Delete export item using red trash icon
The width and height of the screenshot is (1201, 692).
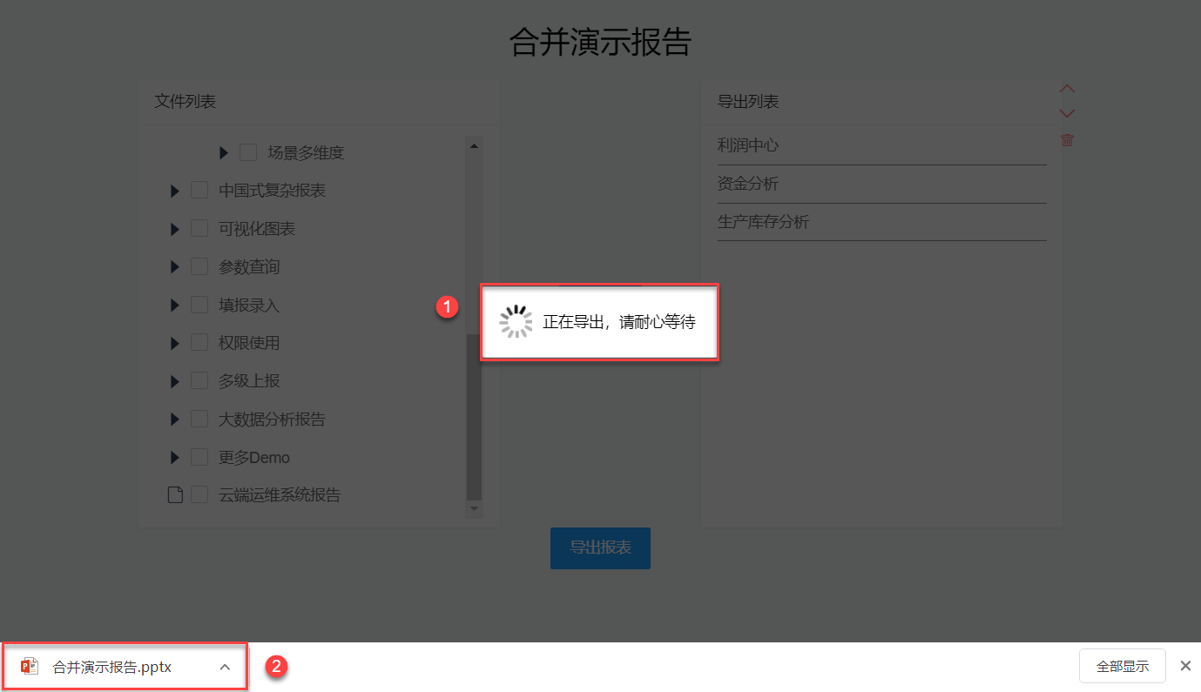[x=1067, y=140]
